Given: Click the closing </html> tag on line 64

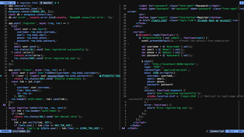Looking at the screenshot, I should coord(132,128).
